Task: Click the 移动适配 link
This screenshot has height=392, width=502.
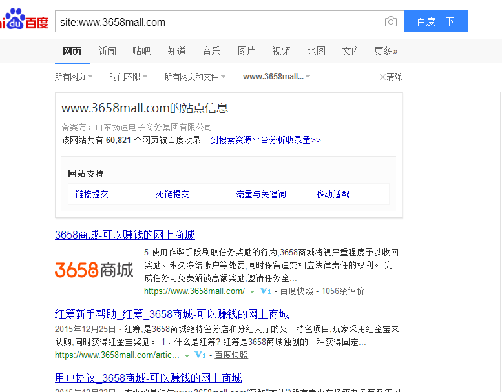Action: [x=333, y=194]
